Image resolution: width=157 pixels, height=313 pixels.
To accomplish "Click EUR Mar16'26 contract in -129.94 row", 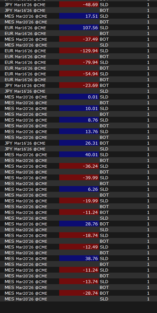I will [25, 51].
